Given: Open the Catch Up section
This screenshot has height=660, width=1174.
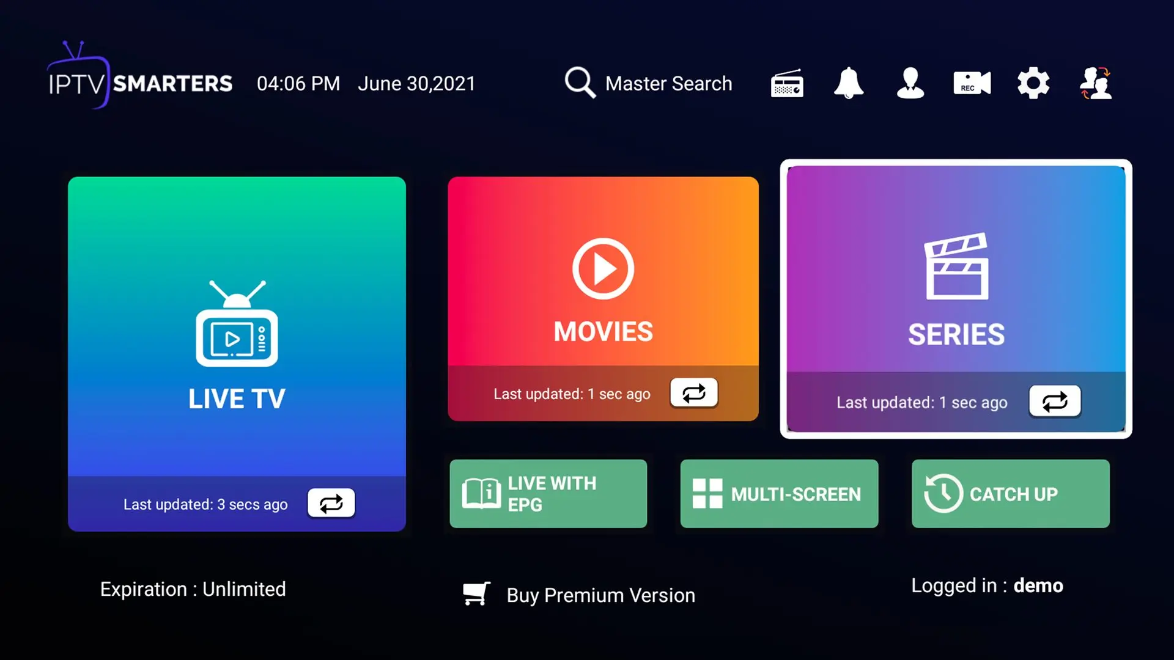Looking at the screenshot, I should tap(1010, 493).
